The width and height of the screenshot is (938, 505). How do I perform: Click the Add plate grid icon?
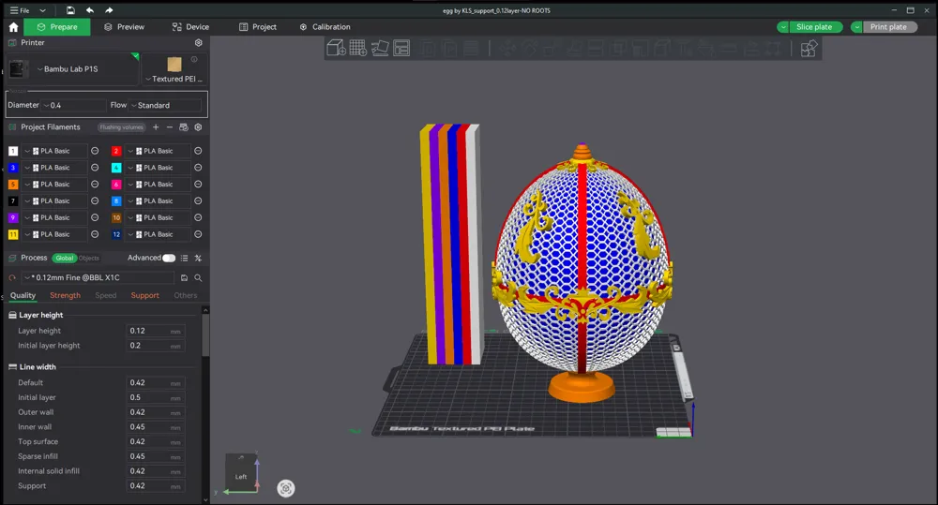pos(358,48)
